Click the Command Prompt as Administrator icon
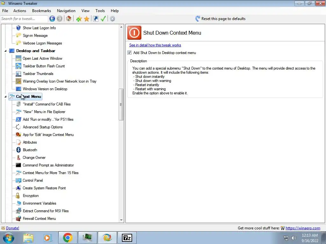This screenshot has width=326, height=244. [18, 165]
